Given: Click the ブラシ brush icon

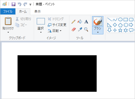Looking at the screenshot, I should point(98,21).
